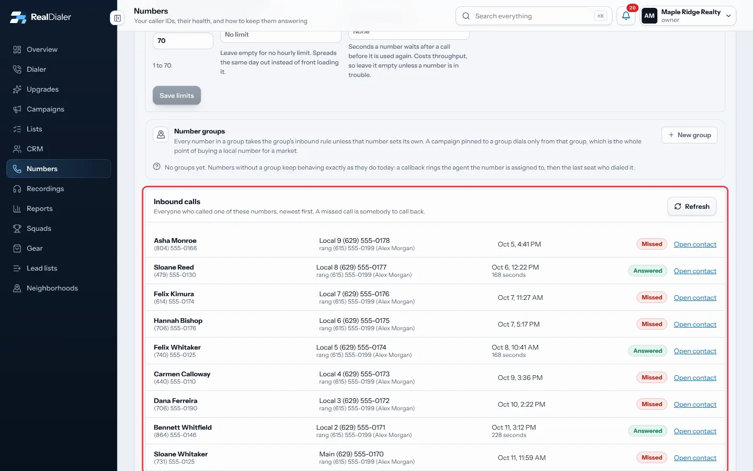This screenshot has height=471, width=753.
Task: Select the Local 9 (629) 555-0178 number
Action: click(x=355, y=241)
